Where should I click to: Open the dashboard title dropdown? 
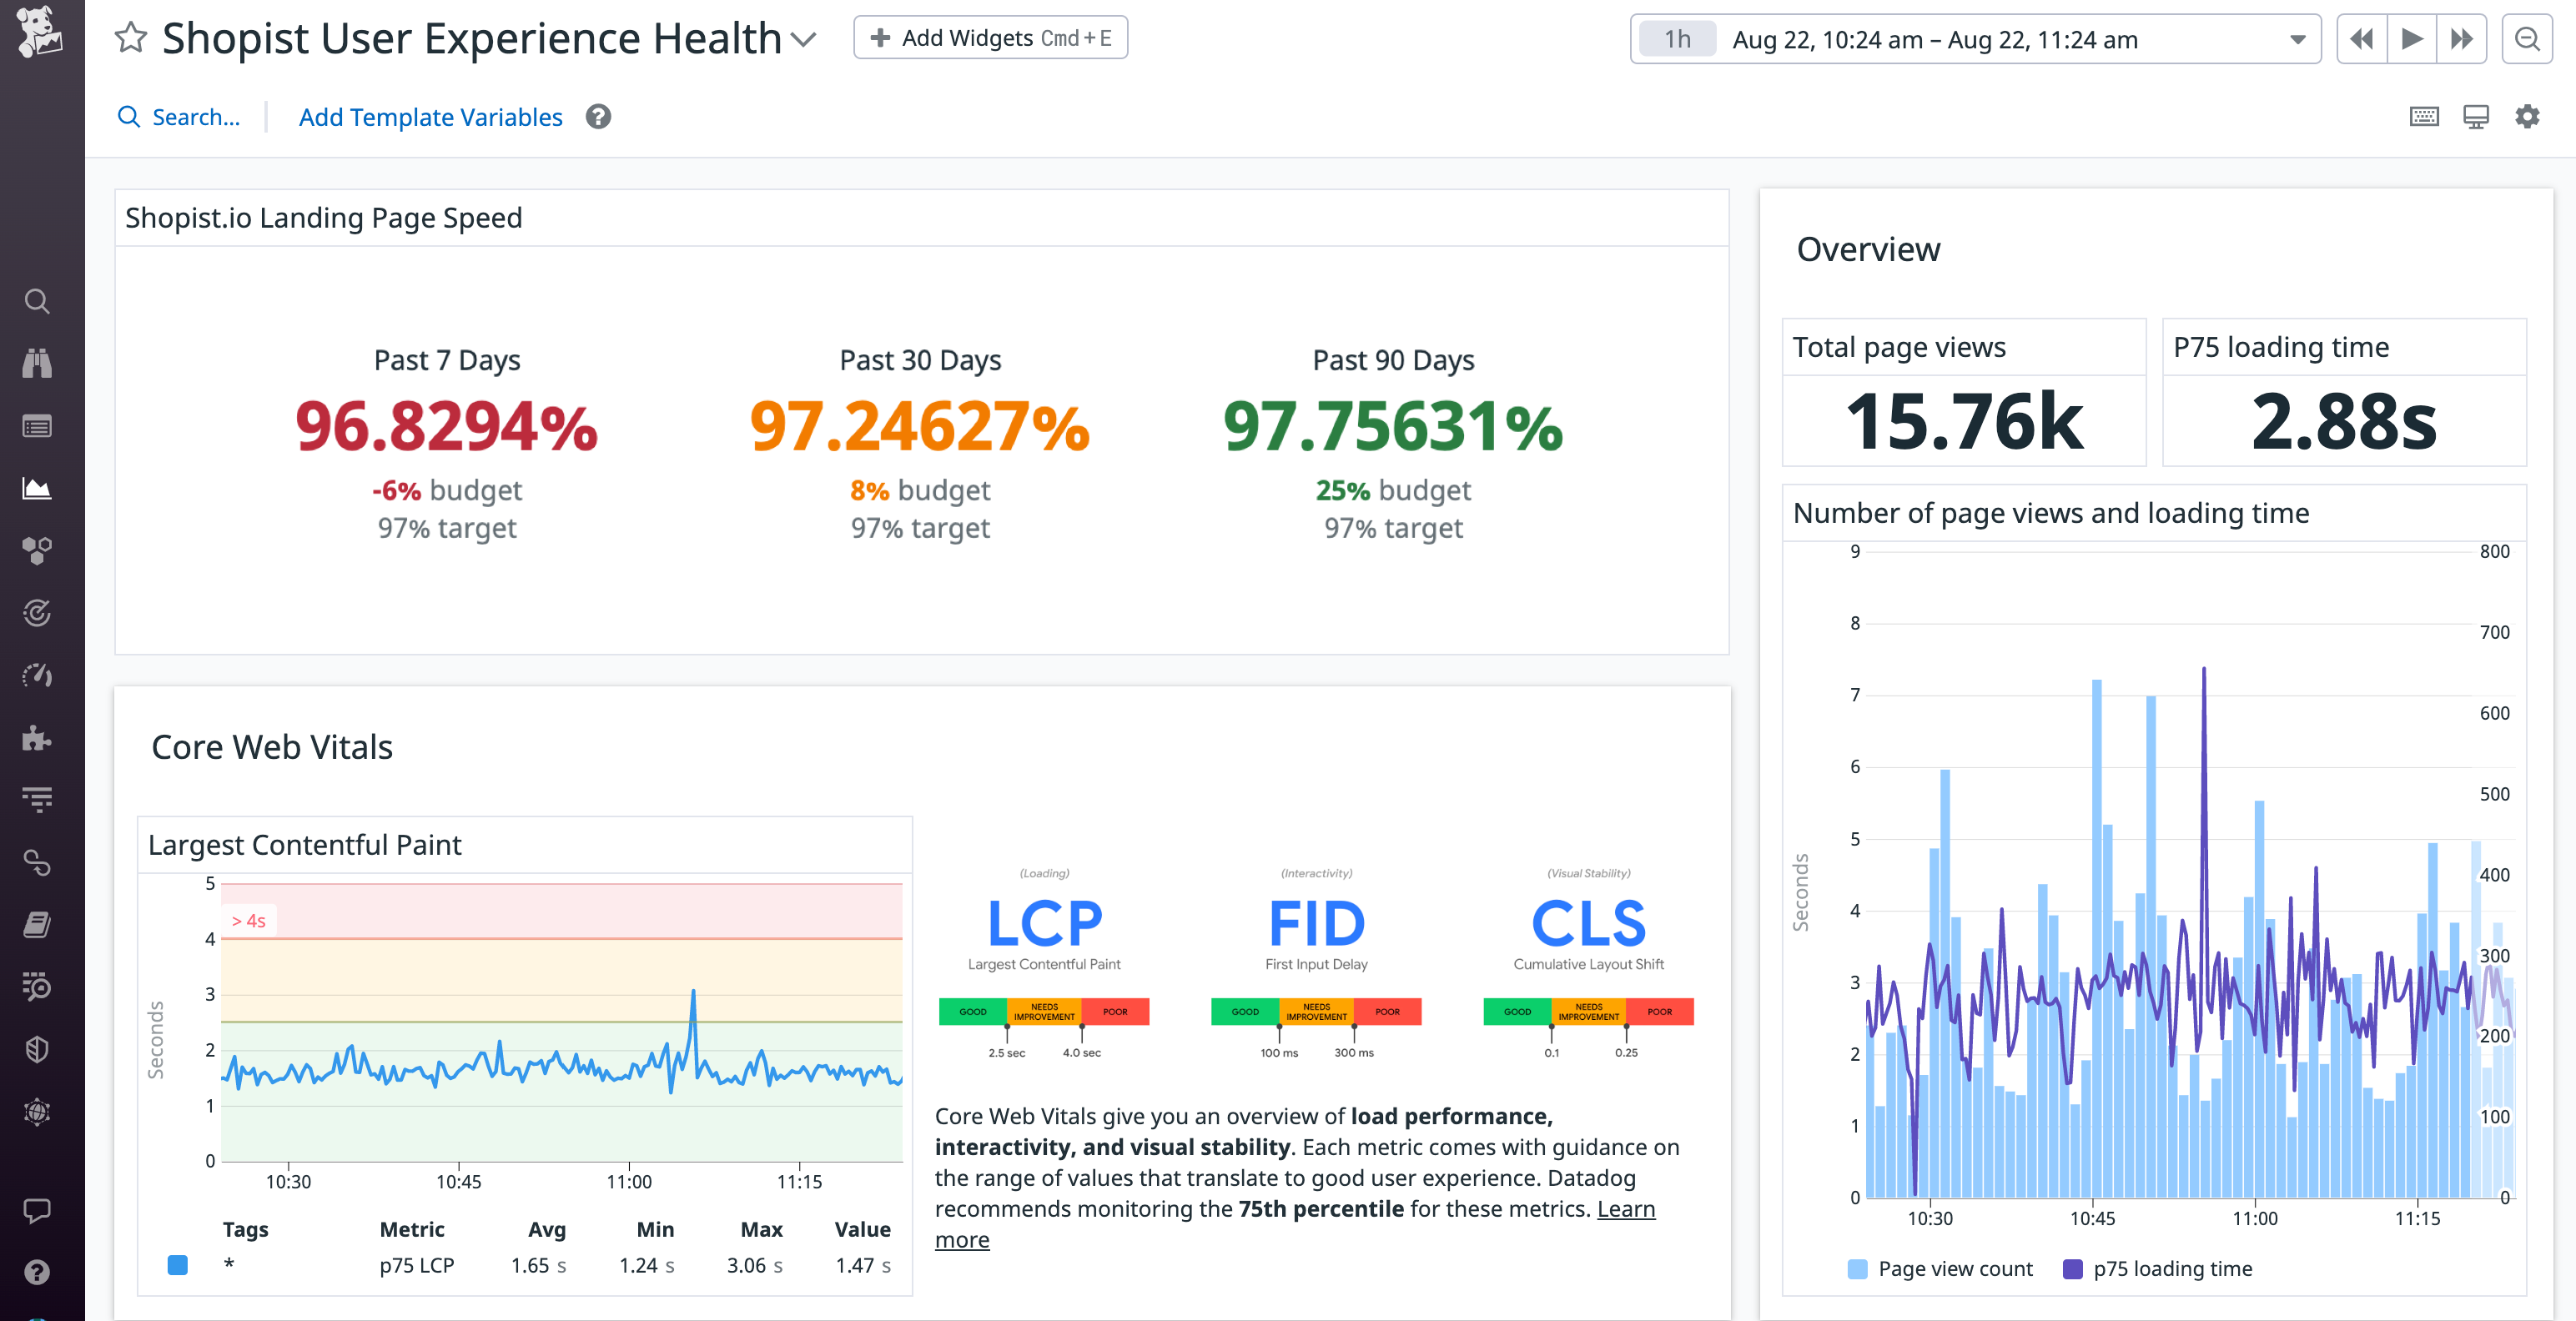pyautogui.click(x=802, y=42)
